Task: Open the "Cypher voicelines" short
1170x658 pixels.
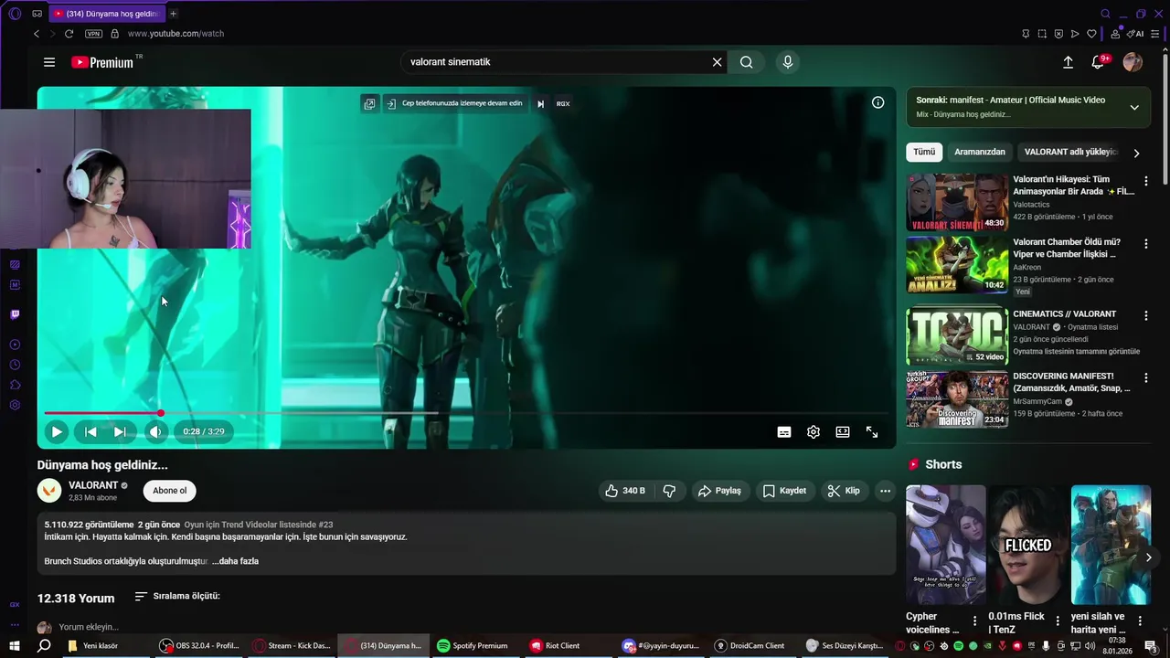Action: pyautogui.click(x=945, y=545)
